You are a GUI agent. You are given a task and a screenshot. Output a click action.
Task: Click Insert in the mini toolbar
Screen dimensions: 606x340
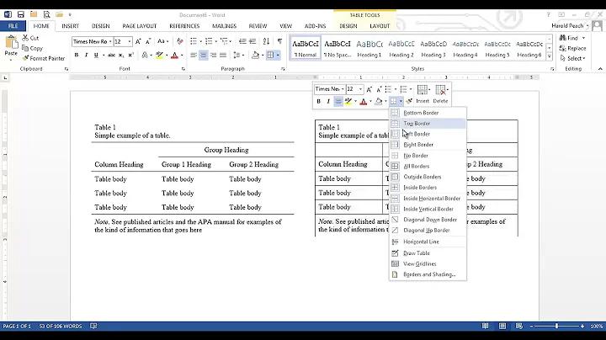tap(423, 94)
